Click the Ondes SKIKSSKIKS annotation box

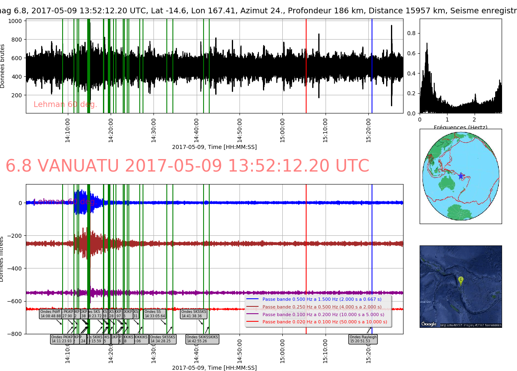202,339
